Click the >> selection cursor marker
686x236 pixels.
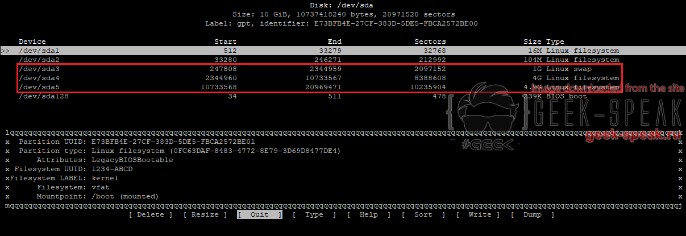(5, 51)
